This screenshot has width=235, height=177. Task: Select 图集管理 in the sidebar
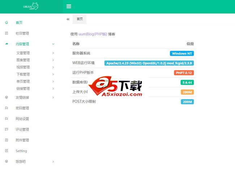(x=23, y=60)
